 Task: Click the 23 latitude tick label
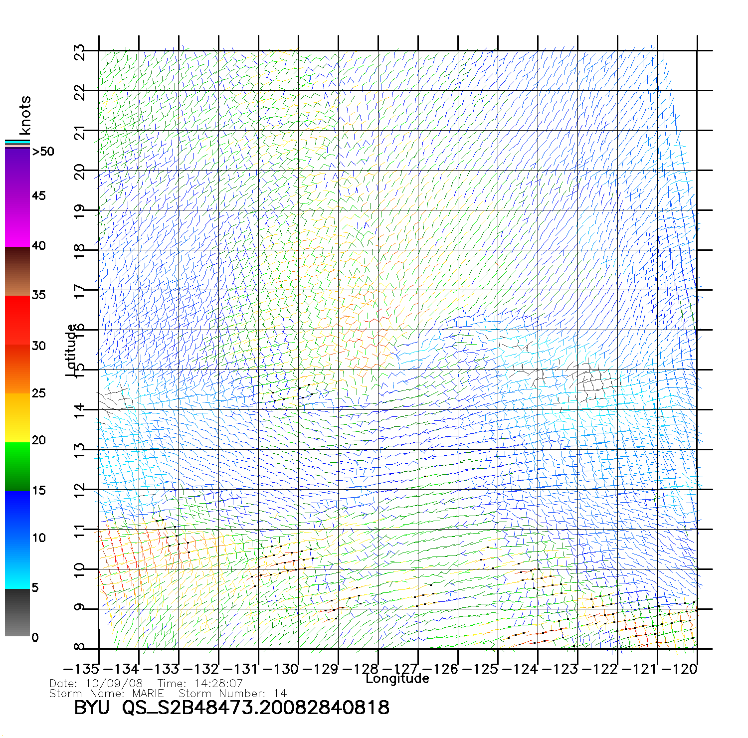[80, 52]
